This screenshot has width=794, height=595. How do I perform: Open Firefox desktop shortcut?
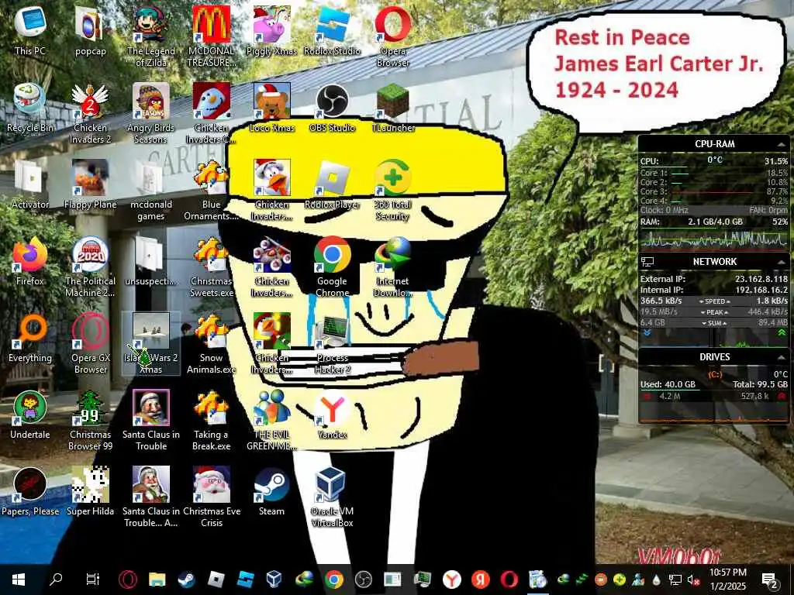tap(30, 261)
